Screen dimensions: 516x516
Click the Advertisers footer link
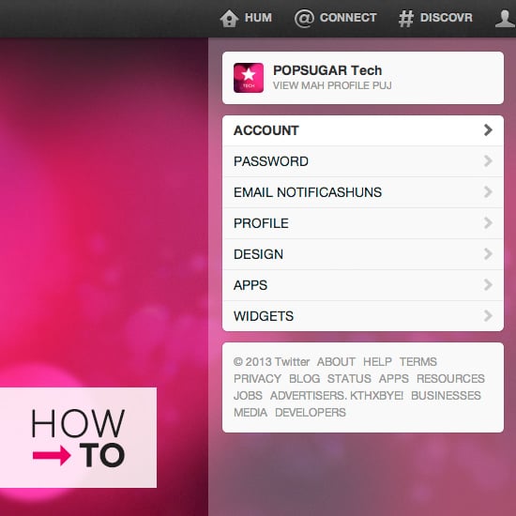pos(336,396)
